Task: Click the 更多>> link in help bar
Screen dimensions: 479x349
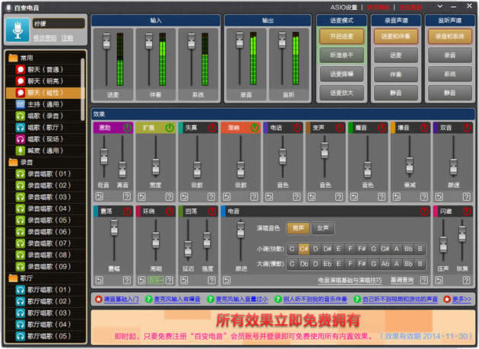Action: (x=458, y=300)
